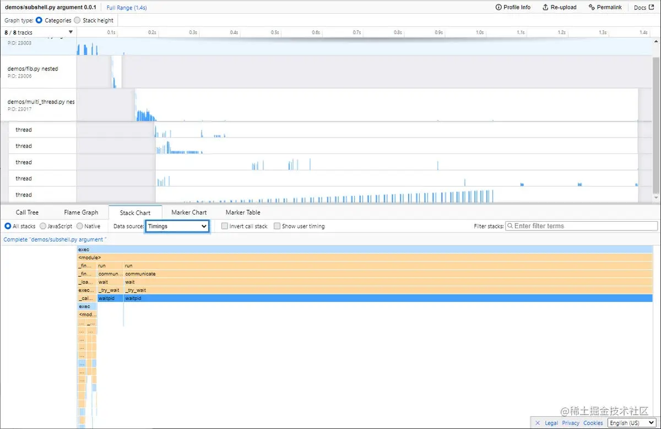The image size is (661, 429).
Task: Dismiss the footer notice with the X icon
Action: (x=537, y=422)
